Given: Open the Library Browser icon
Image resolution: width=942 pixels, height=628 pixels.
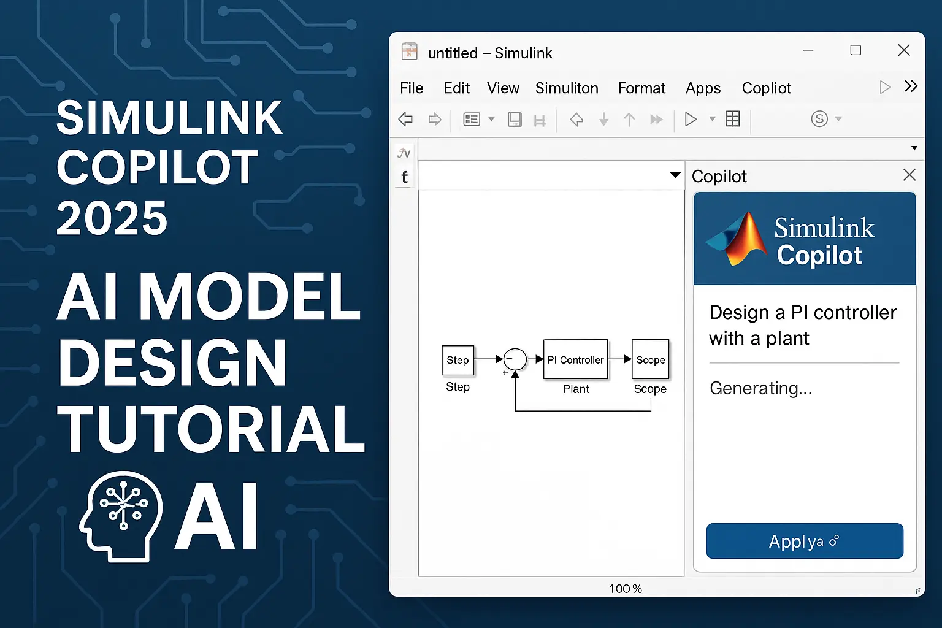Looking at the screenshot, I should 472,119.
